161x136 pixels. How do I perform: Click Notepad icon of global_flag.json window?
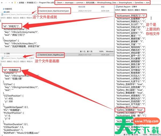116,7
